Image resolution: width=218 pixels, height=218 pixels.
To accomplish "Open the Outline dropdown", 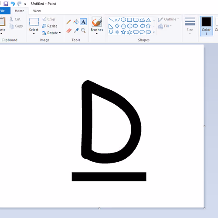I will [169, 19].
